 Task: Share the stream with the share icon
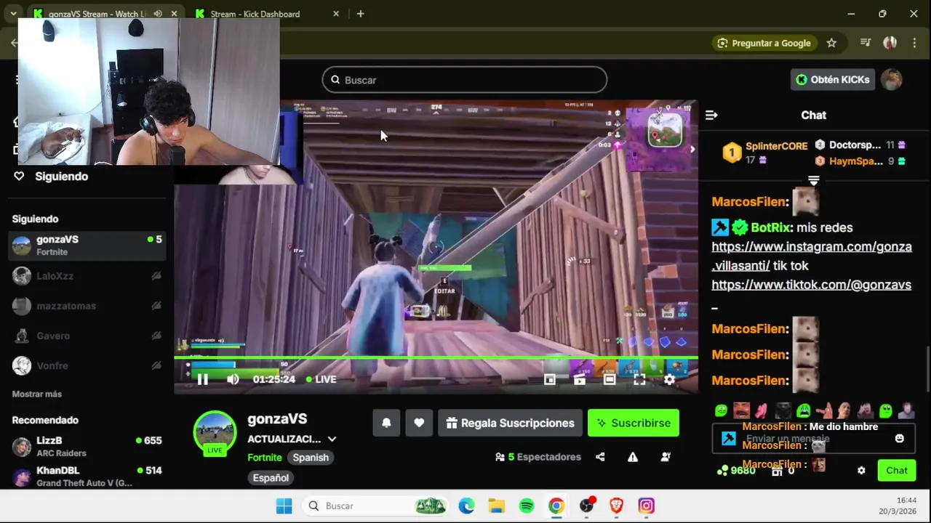tap(600, 457)
